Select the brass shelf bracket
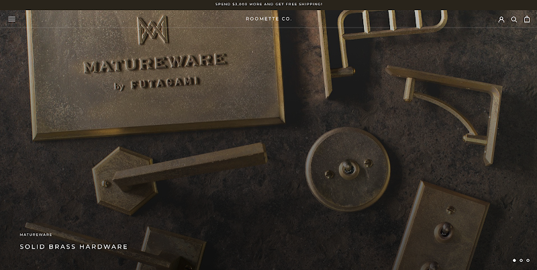537x270 pixels. click(x=456, y=107)
